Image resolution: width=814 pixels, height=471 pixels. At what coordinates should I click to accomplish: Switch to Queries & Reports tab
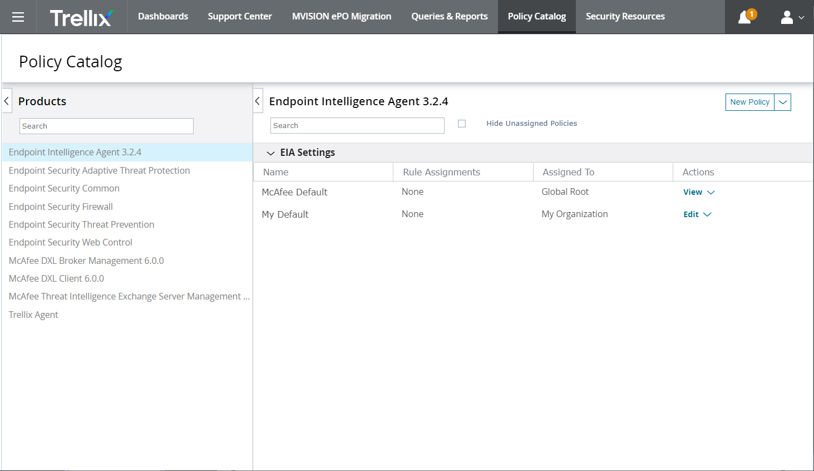[x=450, y=17]
